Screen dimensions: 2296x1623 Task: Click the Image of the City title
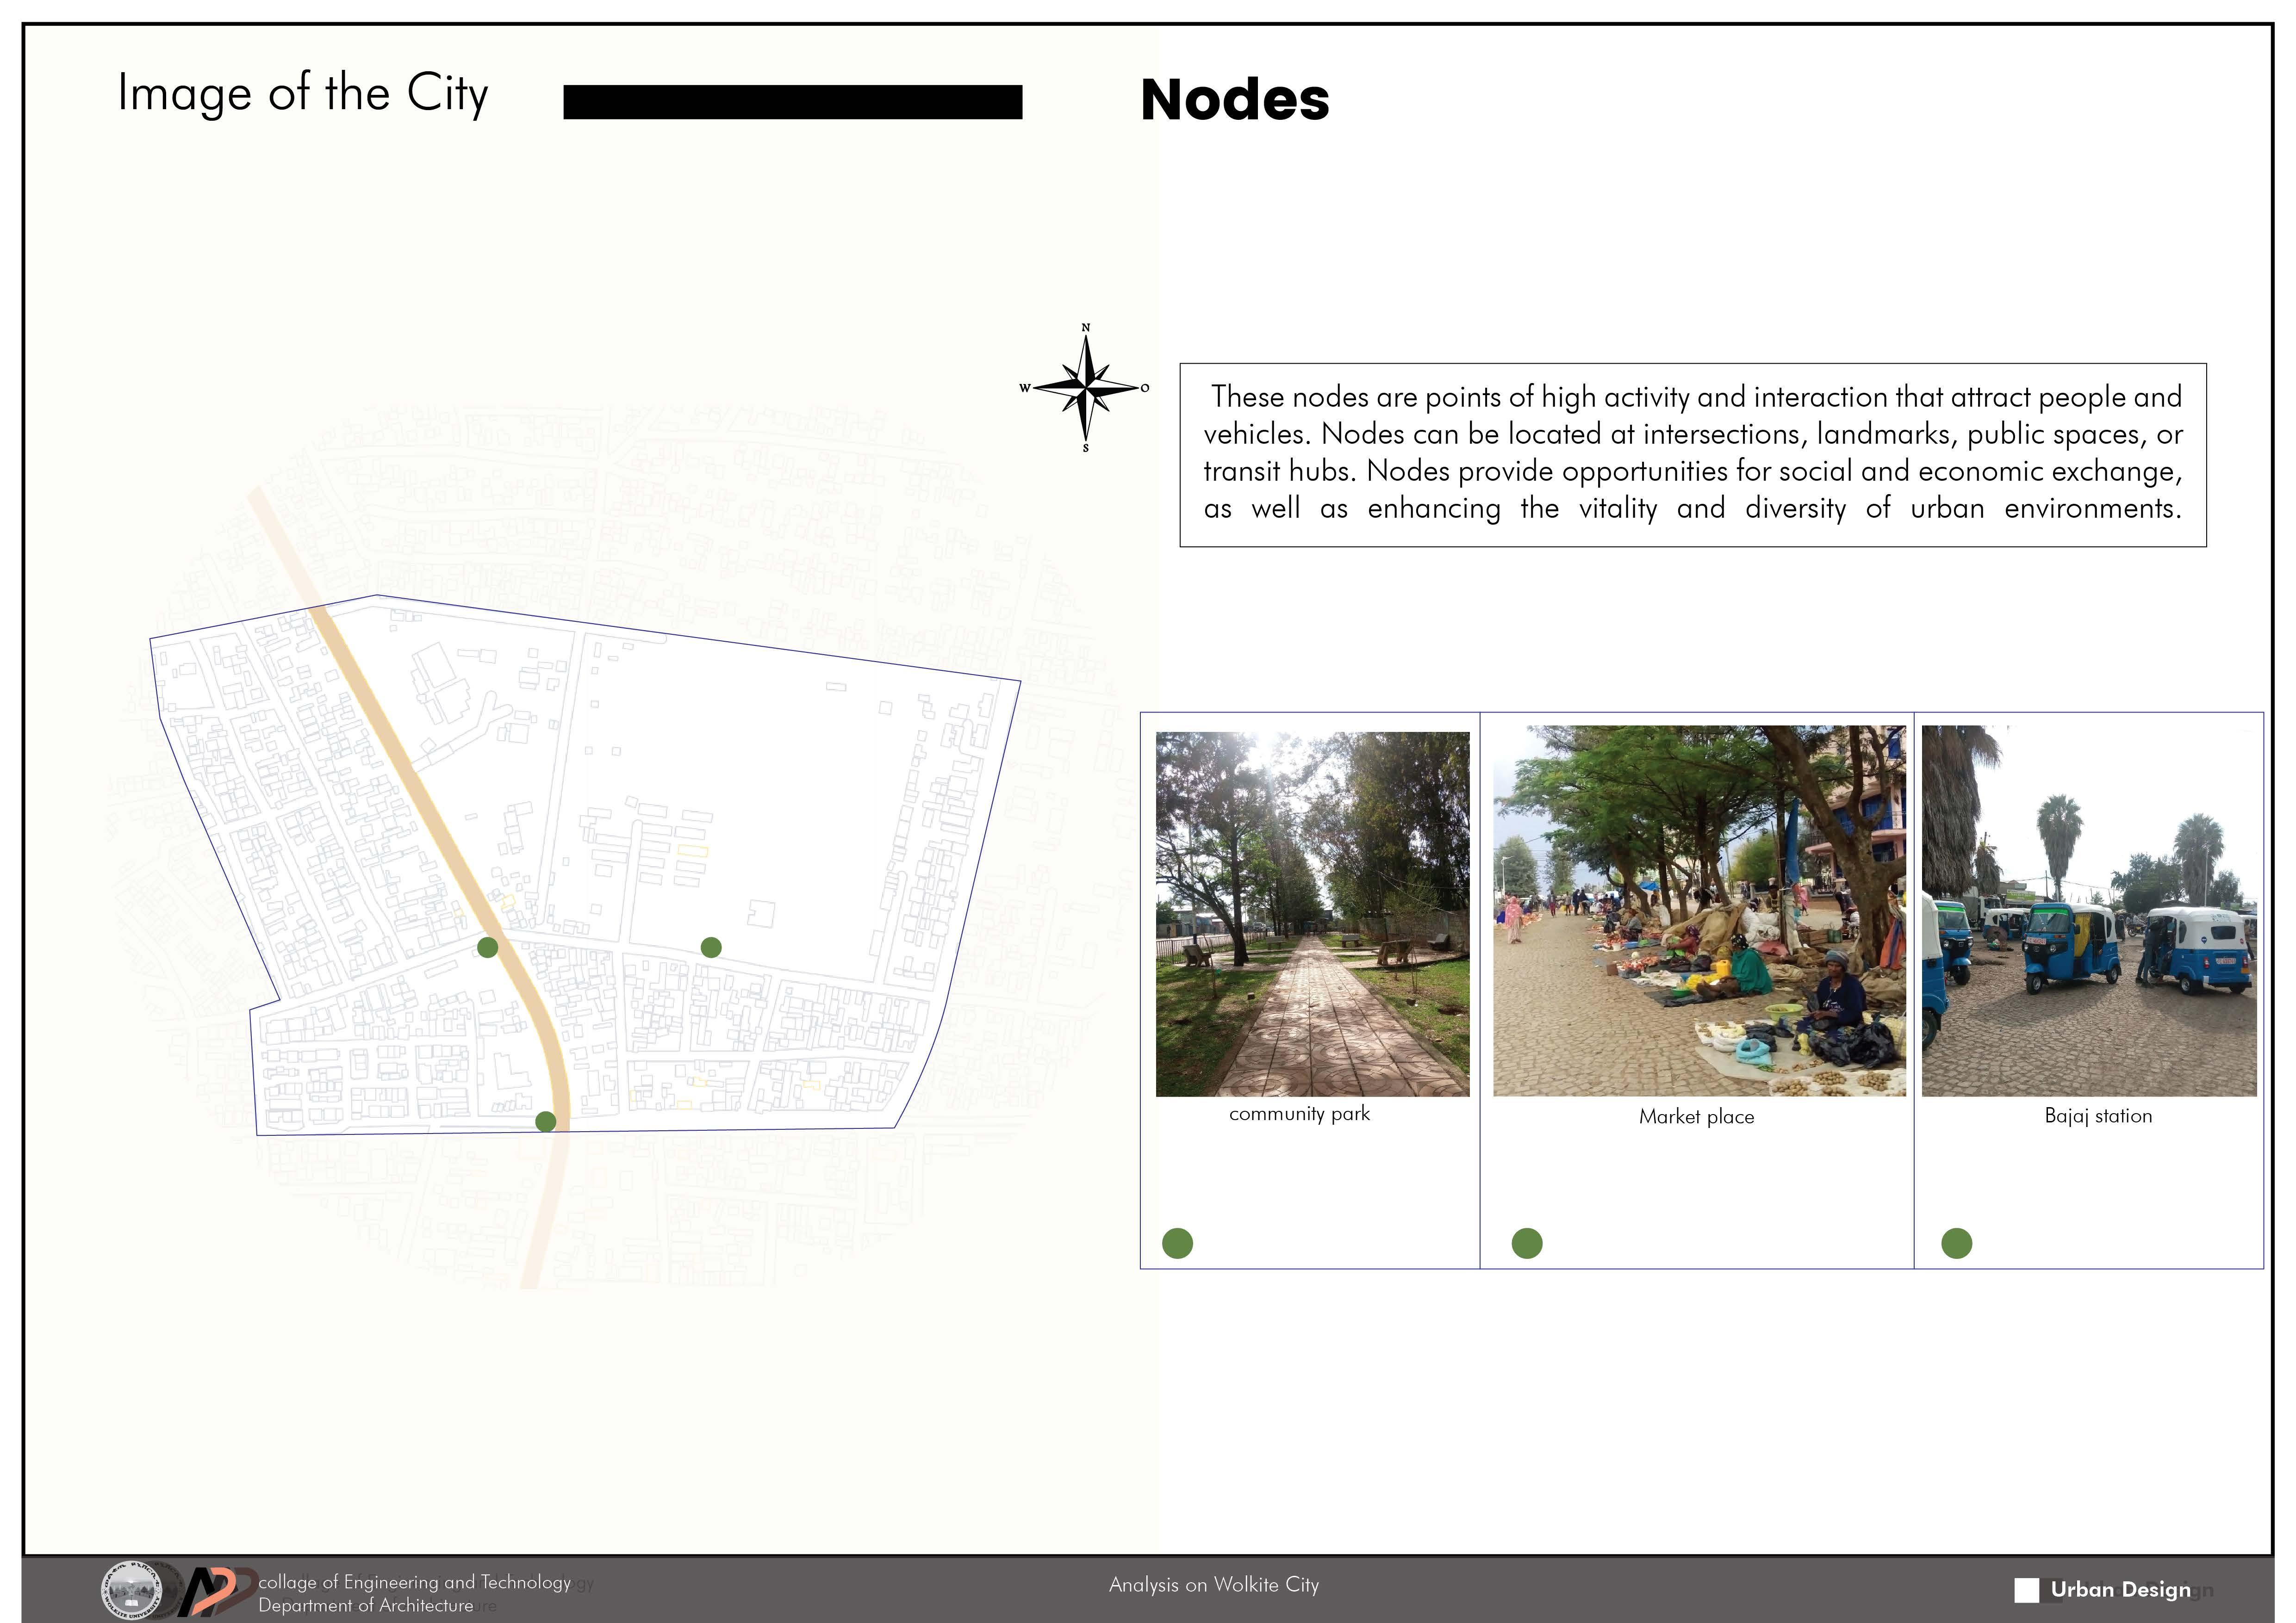coord(303,94)
